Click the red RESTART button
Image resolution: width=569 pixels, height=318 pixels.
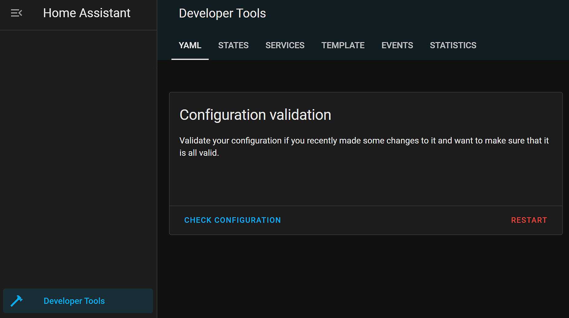pyautogui.click(x=529, y=220)
